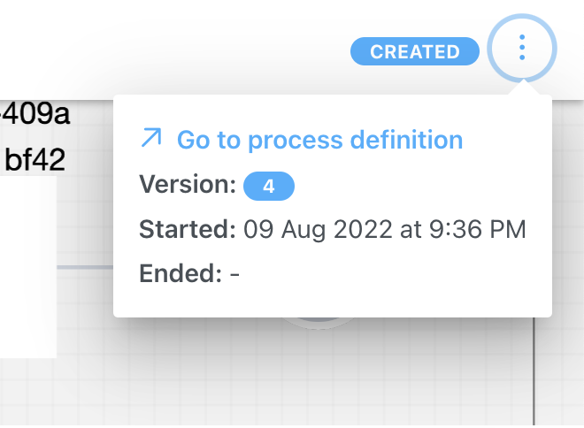Click the 9:36 PM start time text
Image resolution: width=584 pixels, height=428 pixels.
[x=478, y=229]
